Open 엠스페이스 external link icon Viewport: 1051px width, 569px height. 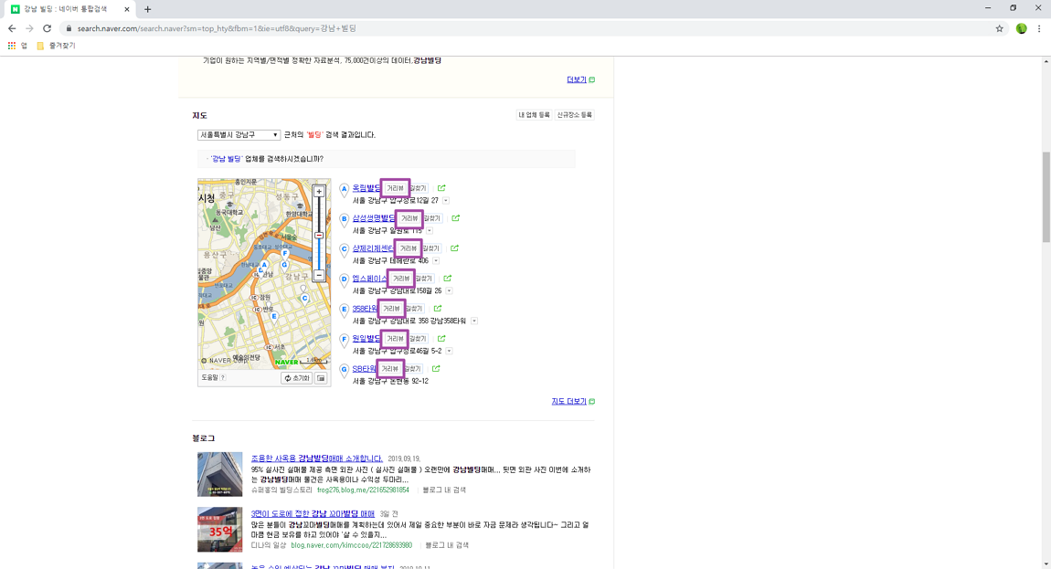click(x=447, y=279)
